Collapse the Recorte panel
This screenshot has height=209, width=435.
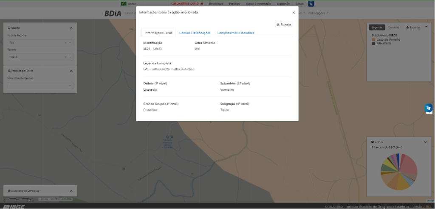(71, 28)
